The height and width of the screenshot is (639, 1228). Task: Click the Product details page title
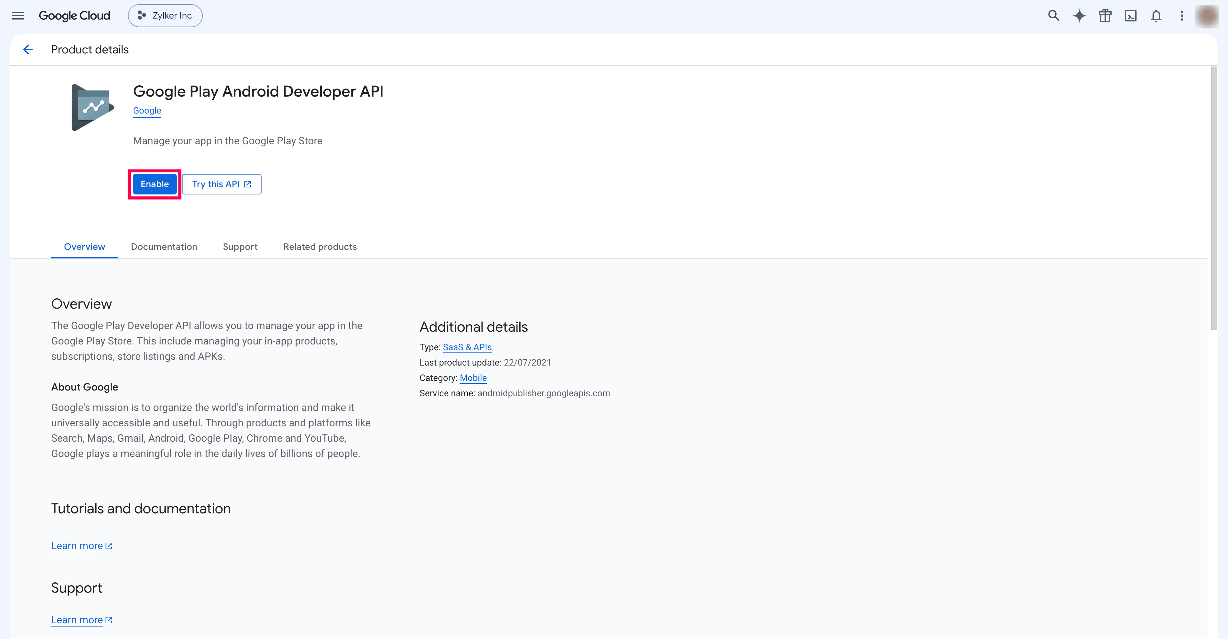pos(90,50)
